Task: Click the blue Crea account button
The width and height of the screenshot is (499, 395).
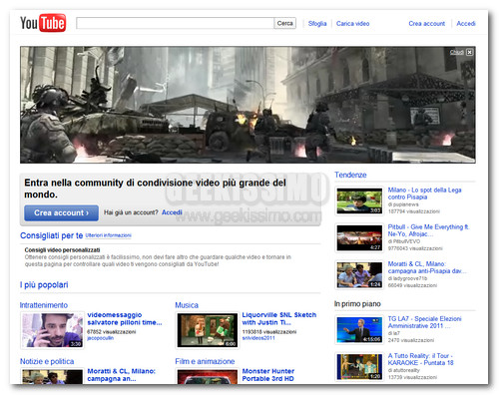Action: 61,212
